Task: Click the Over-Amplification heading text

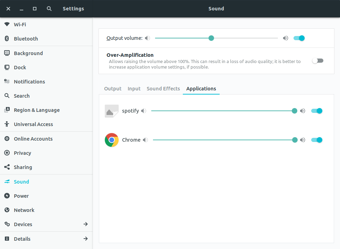Action: click(x=130, y=55)
